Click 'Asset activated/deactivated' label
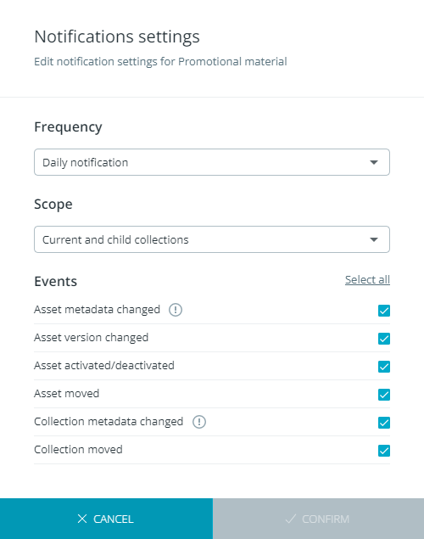 coord(104,365)
